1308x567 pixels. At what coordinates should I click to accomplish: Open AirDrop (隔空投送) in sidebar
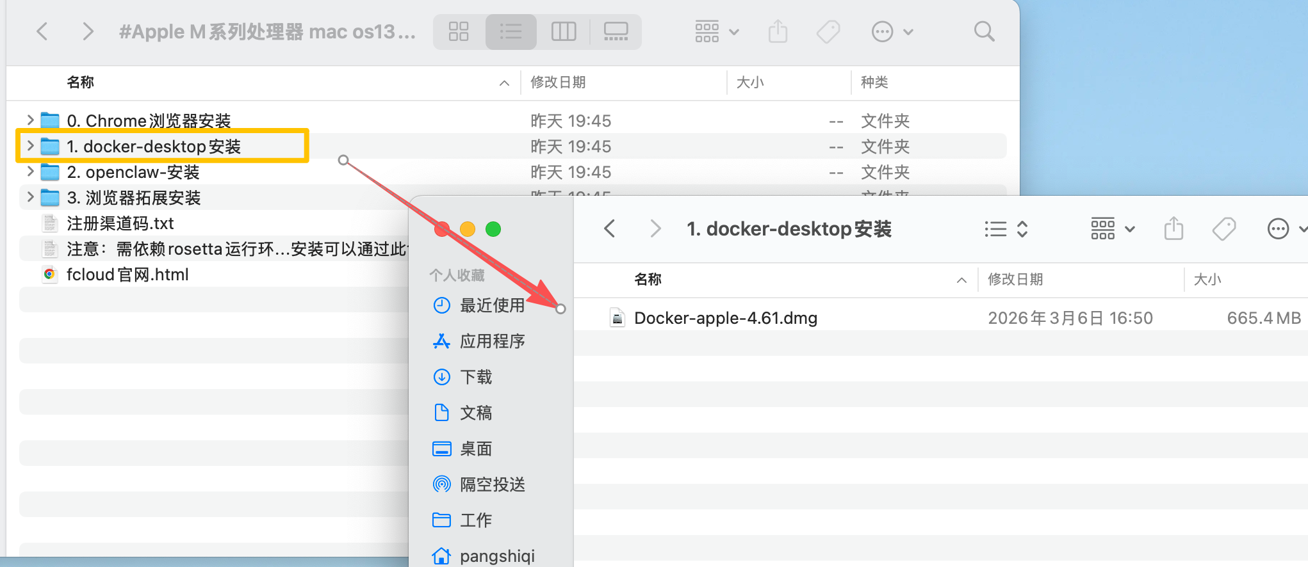click(492, 484)
